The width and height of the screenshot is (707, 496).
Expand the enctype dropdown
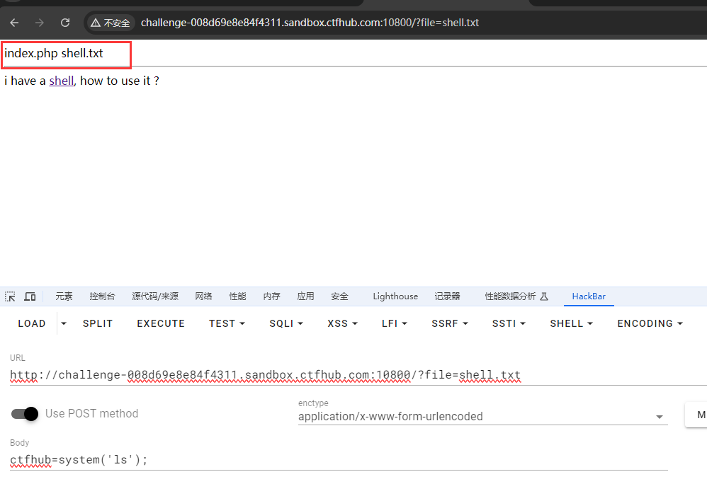click(660, 417)
